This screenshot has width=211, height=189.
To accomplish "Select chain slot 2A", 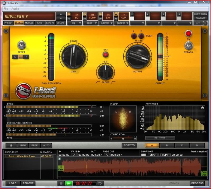I will point(84,14).
